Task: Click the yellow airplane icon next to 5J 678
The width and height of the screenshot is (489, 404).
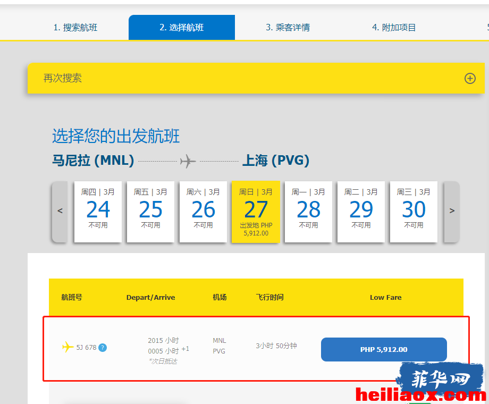Action: tap(68, 347)
